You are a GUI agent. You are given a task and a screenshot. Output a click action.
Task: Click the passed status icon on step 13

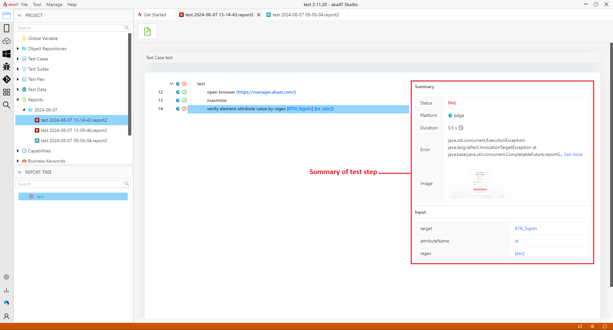pyautogui.click(x=184, y=100)
